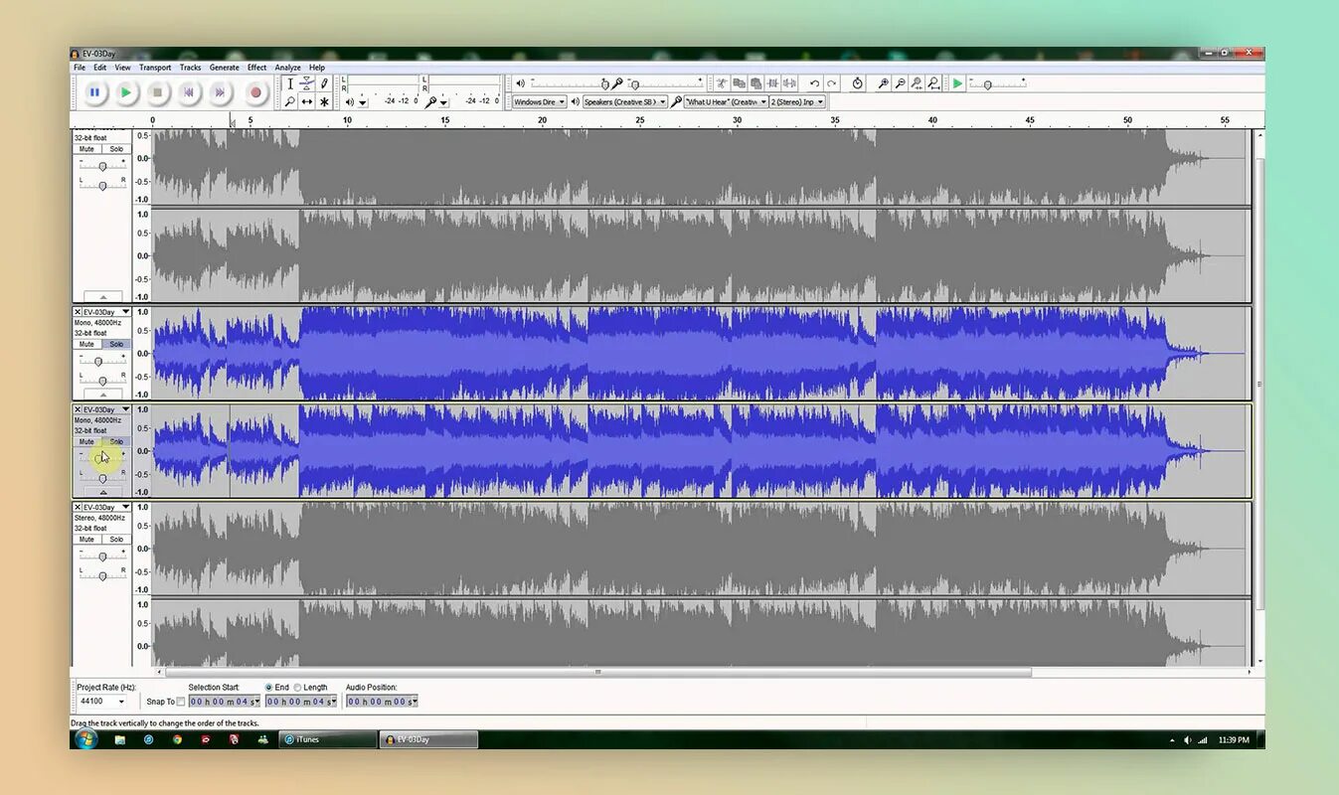Open the Speakers (Creative SB) output device dropdown
This screenshot has width=1339, height=795.
(x=625, y=101)
